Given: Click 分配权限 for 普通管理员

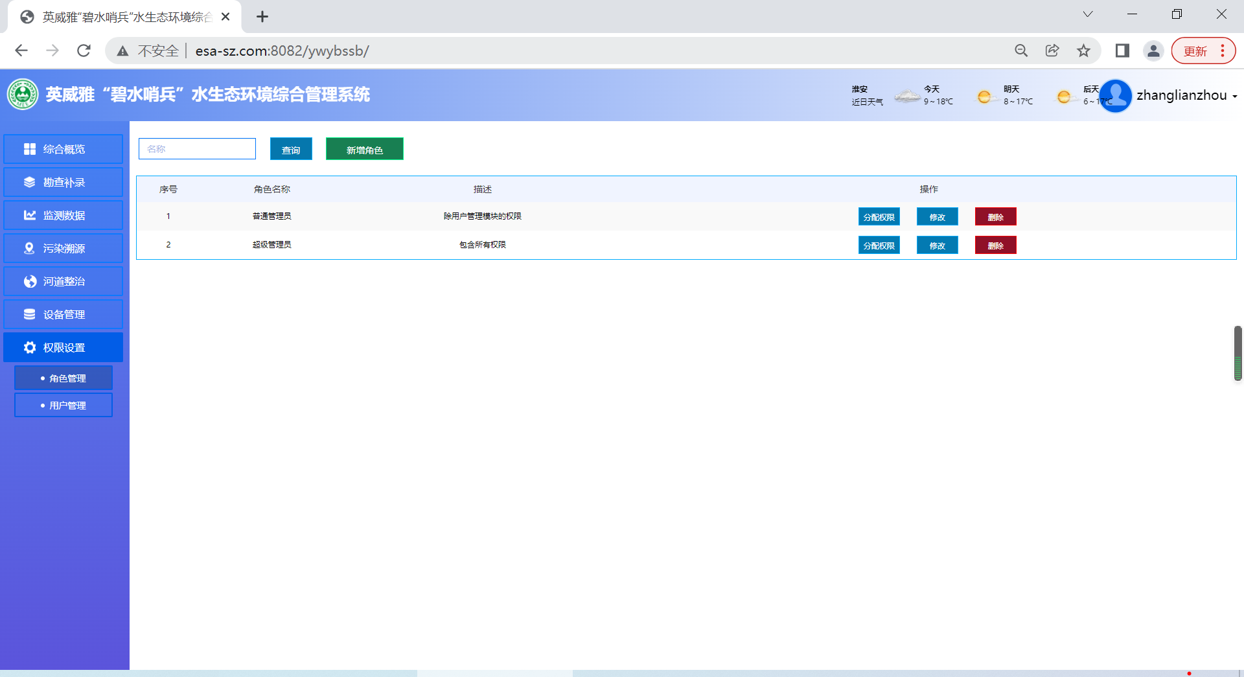Looking at the screenshot, I should coord(879,217).
